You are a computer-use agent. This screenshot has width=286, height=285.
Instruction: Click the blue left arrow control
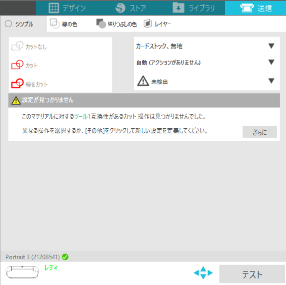click(196, 273)
